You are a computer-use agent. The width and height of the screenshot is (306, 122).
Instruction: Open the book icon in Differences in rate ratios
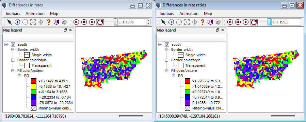coord(210,22)
